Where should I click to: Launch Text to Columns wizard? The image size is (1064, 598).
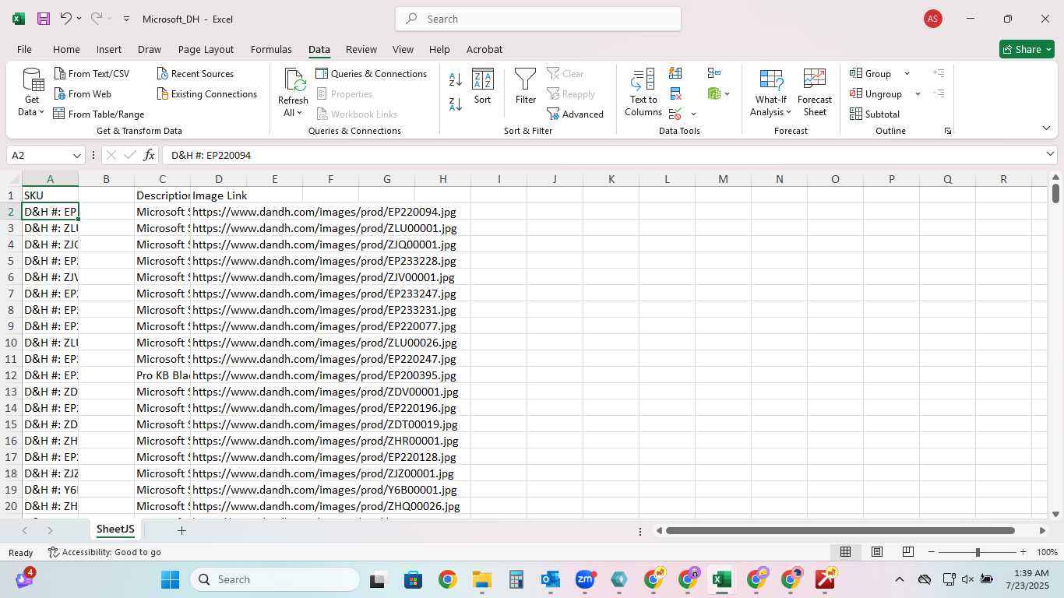coord(643,93)
